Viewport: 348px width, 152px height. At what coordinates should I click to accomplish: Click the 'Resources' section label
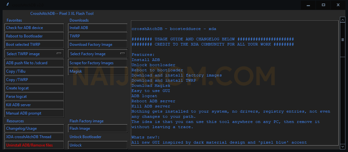(15, 121)
